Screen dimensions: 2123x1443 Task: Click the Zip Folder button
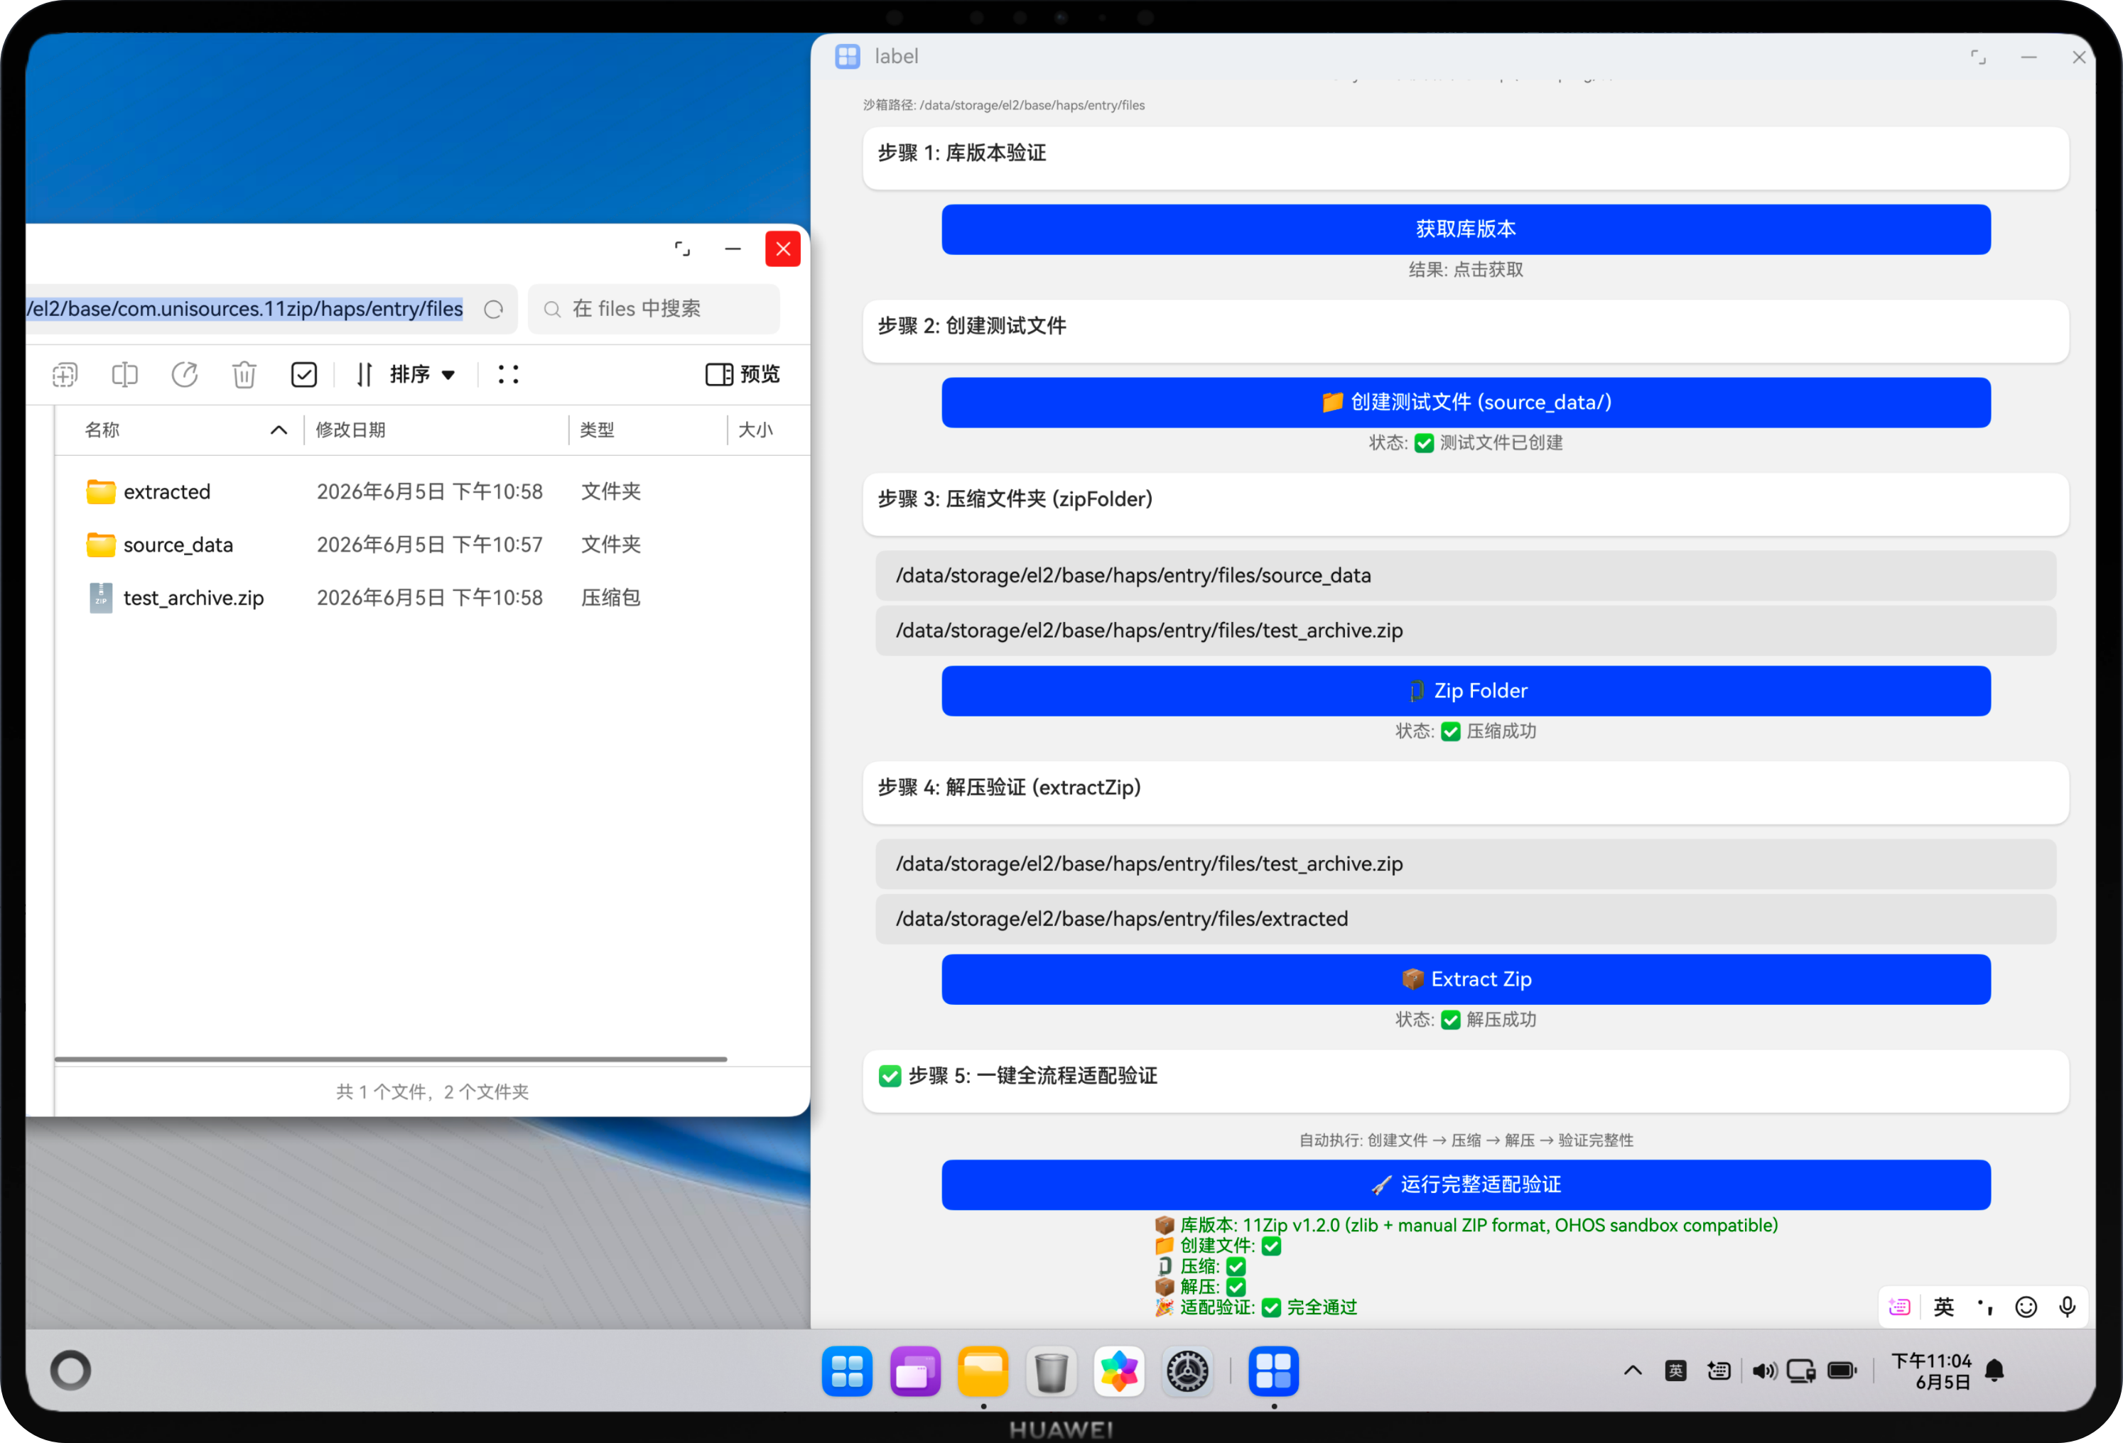tap(1465, 690)
